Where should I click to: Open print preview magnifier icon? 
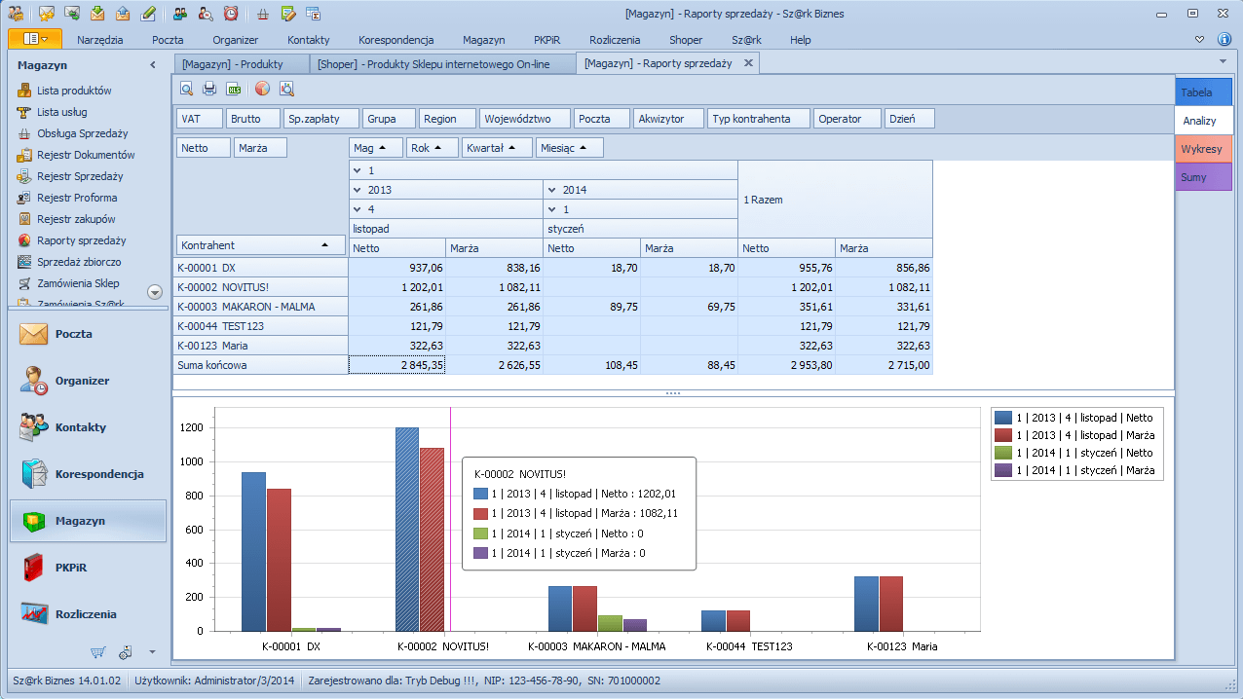(186, 90)
